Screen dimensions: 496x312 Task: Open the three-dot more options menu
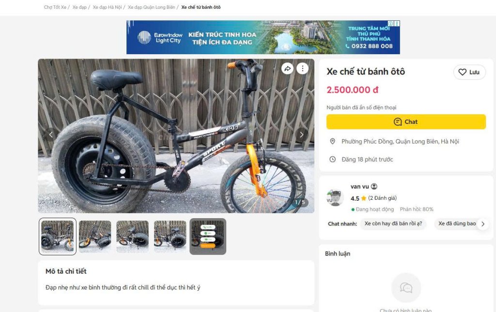[x=302, y=69]
